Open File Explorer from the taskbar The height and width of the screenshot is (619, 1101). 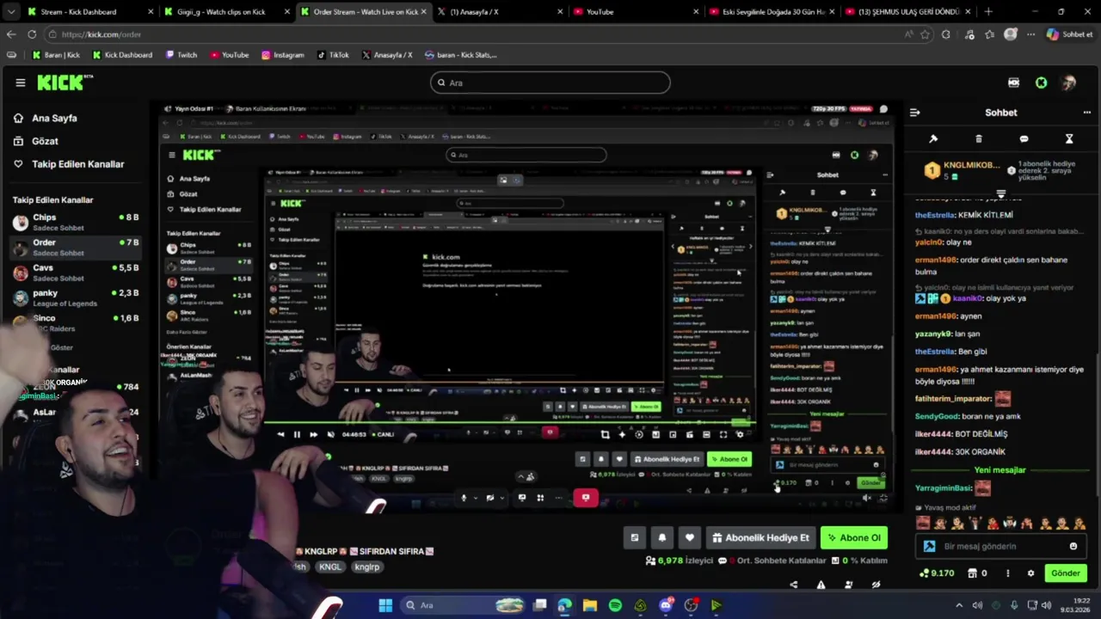[x=590, y=605]
